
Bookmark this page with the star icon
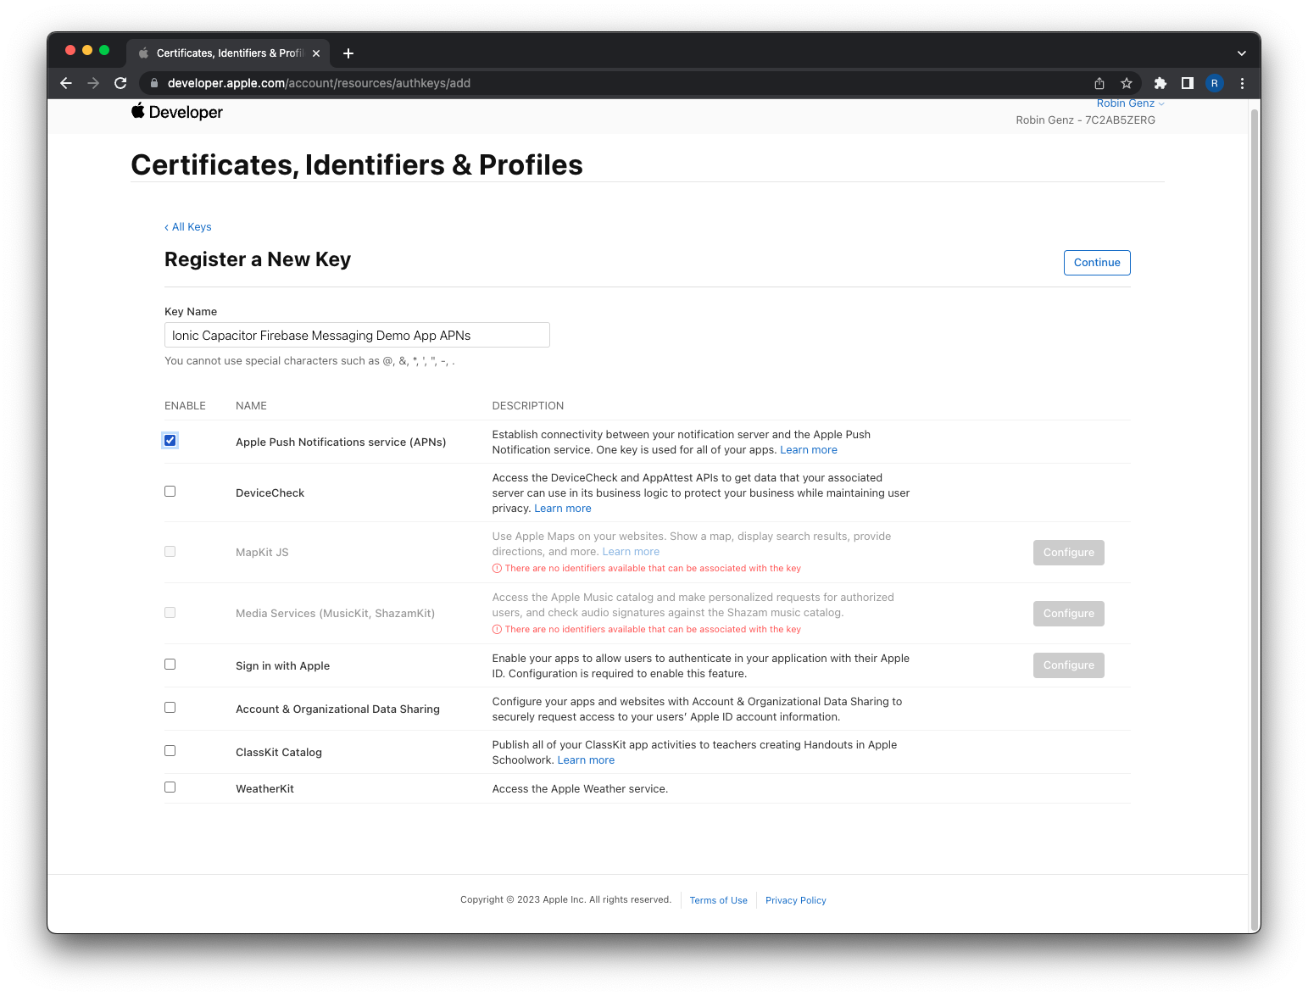tap(1126, 83)
